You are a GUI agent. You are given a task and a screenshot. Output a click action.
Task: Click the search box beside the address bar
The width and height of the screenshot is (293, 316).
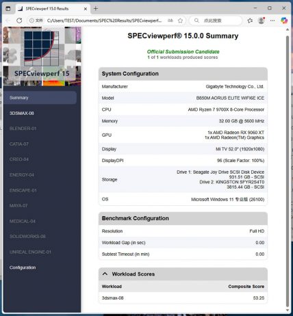click(x=216, y=21)
